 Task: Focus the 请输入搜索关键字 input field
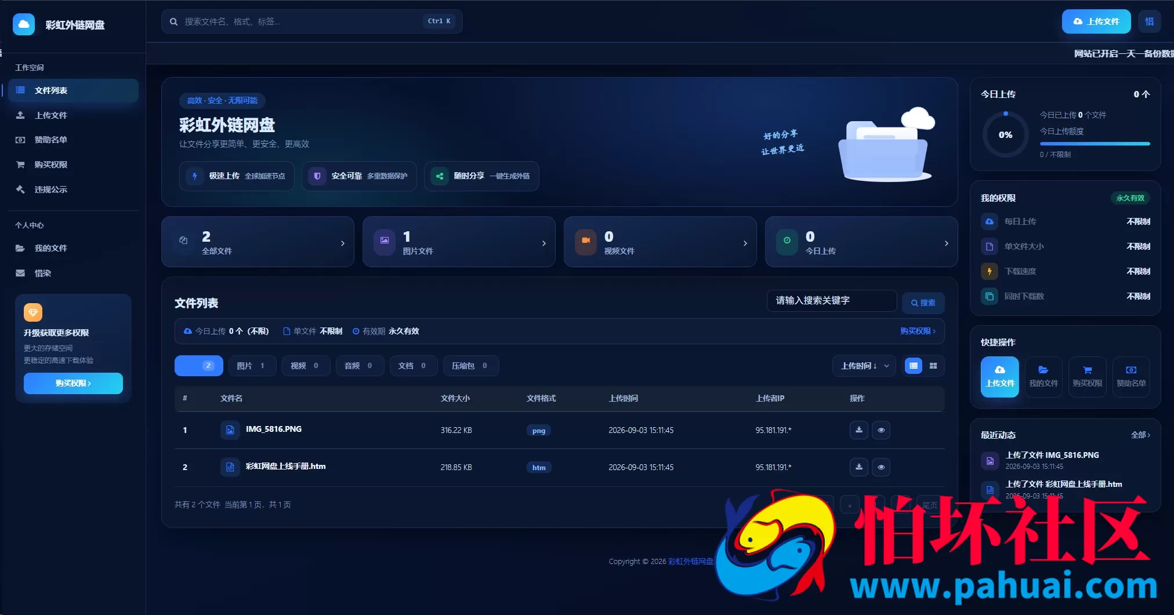click(832, 301)
